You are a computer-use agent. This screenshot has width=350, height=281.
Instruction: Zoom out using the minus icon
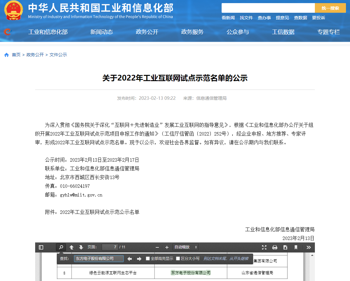pyautogui.click(x=157, y=247)
